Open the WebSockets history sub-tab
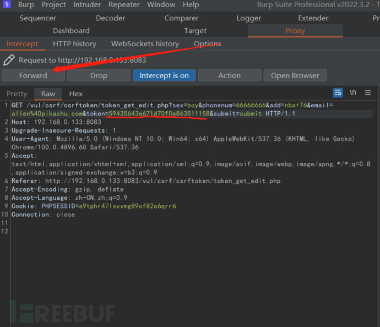Viewport: 380px width, 327px height. click(145, 44)
